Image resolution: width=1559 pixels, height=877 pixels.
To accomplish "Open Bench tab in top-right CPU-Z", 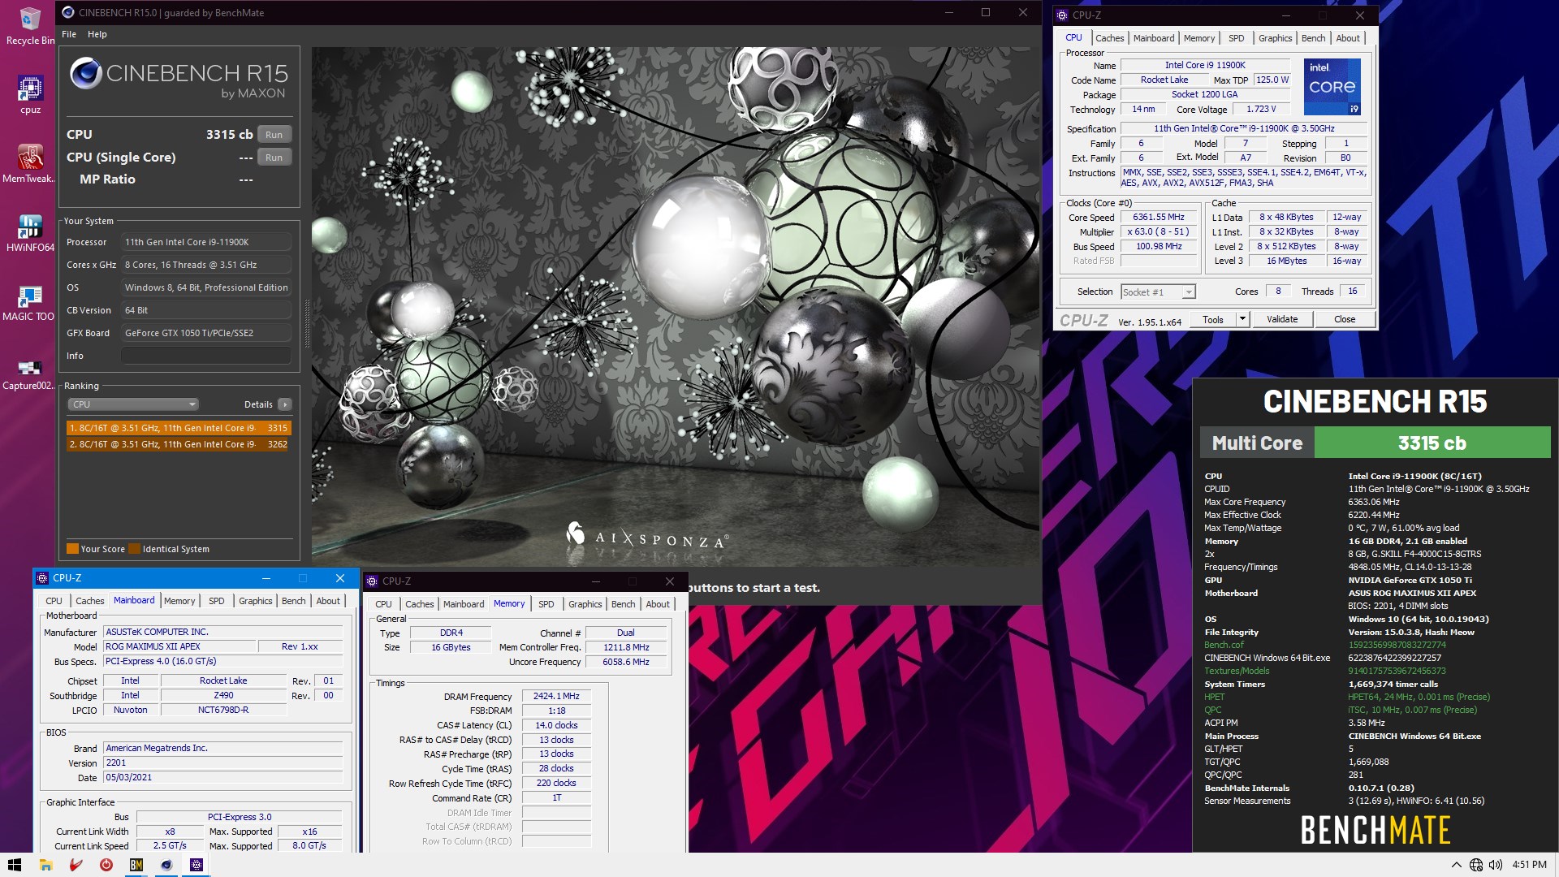I will [x=1313, y=38].
